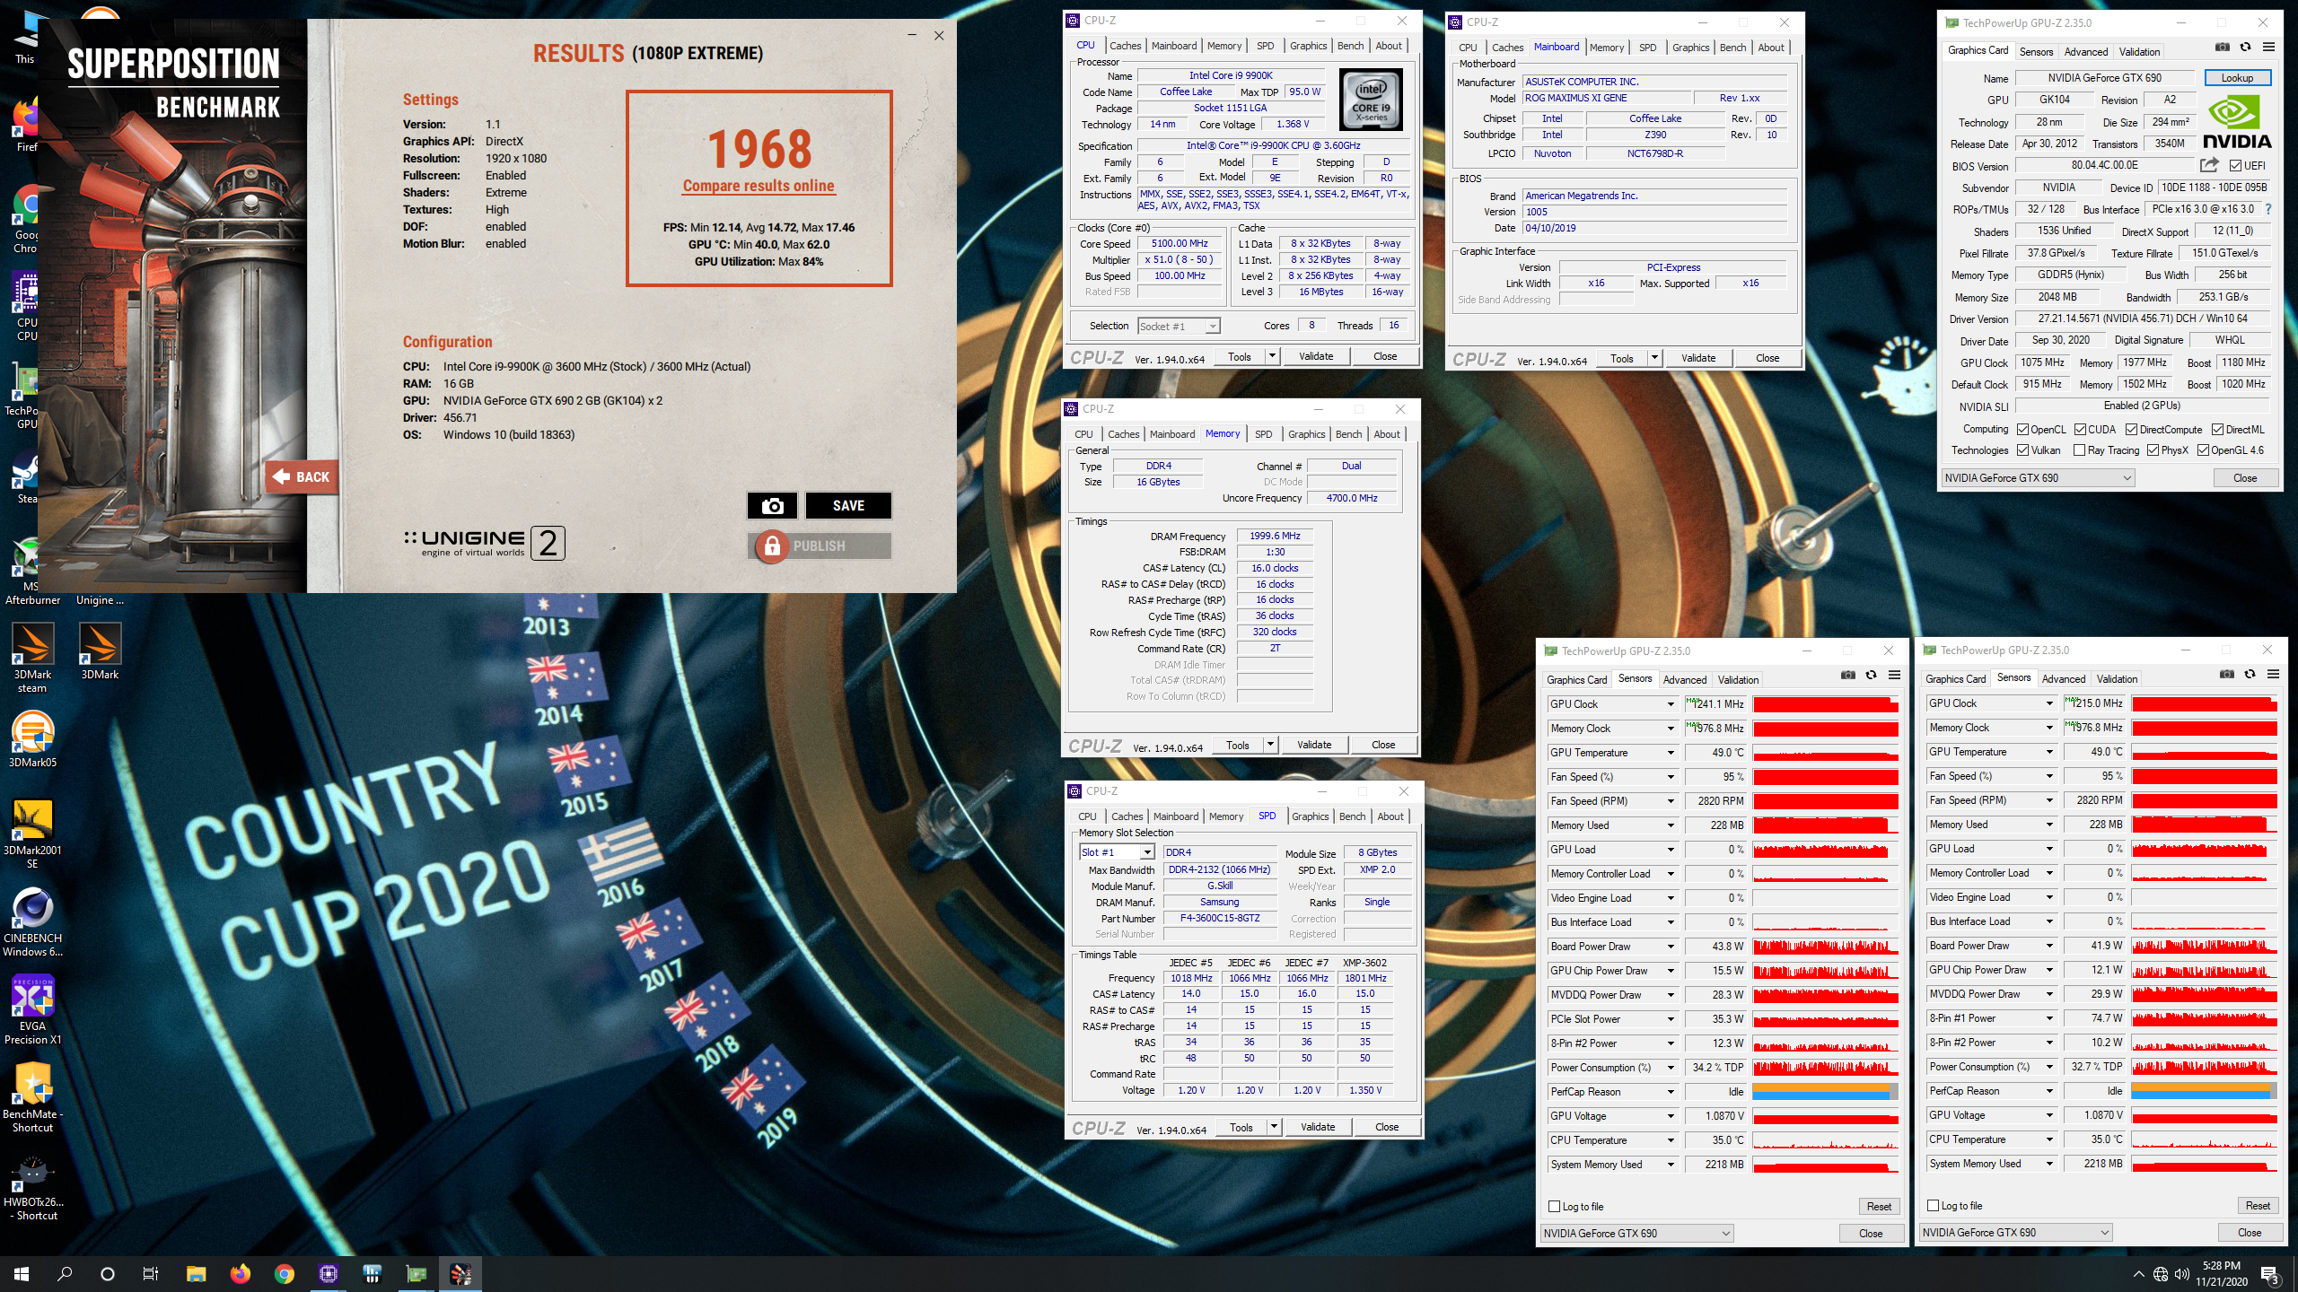This screenshot has width=2298, height=1292.
Task: Click the camera screenshot button in Superposition results
Action: point(772,506)
